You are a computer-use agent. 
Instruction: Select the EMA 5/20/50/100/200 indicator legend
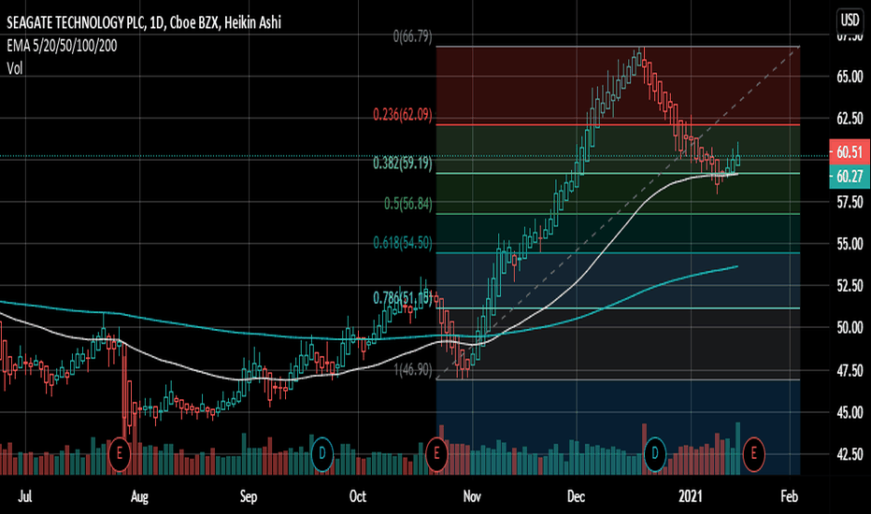point(62,46)
